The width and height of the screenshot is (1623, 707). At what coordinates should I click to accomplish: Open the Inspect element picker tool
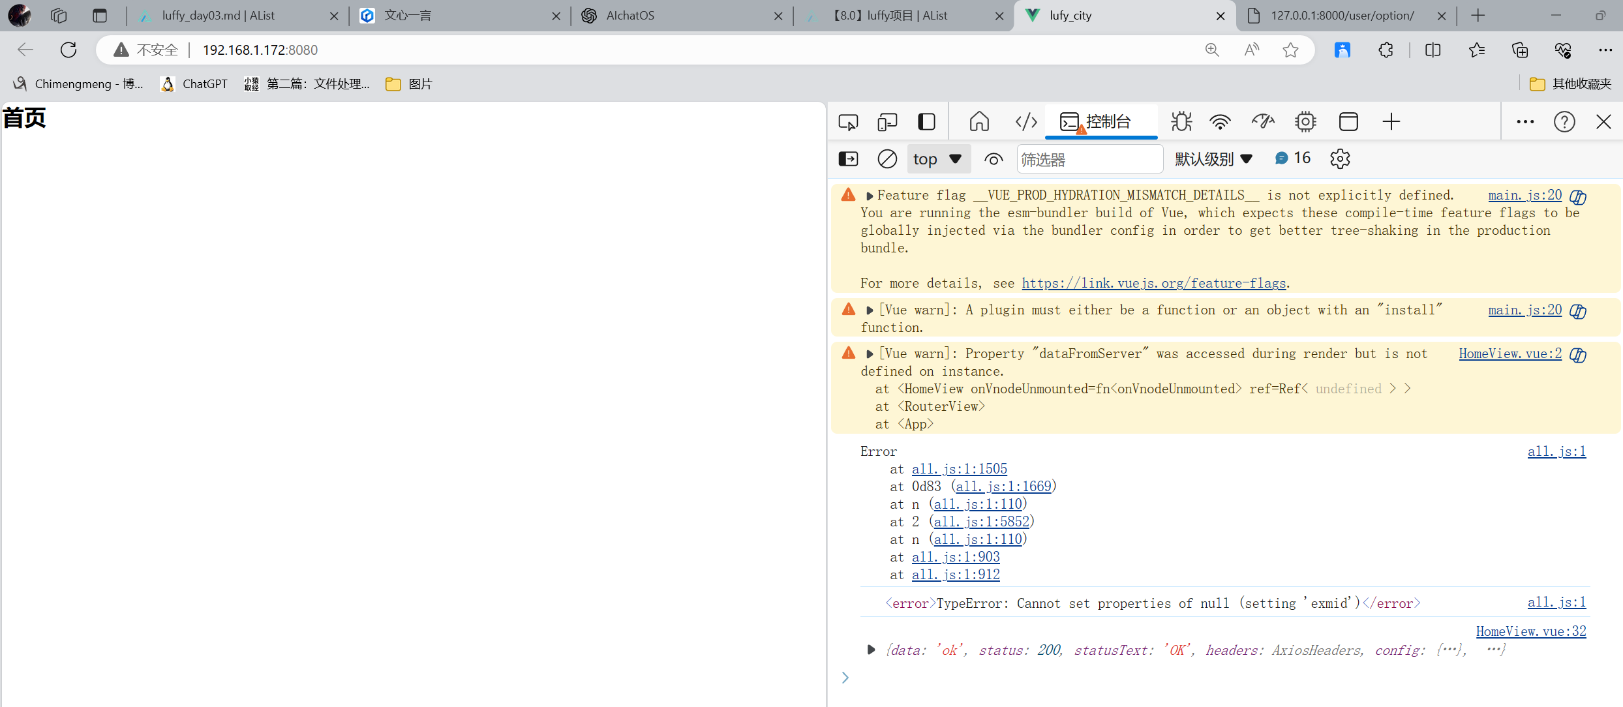pos(848,122)
